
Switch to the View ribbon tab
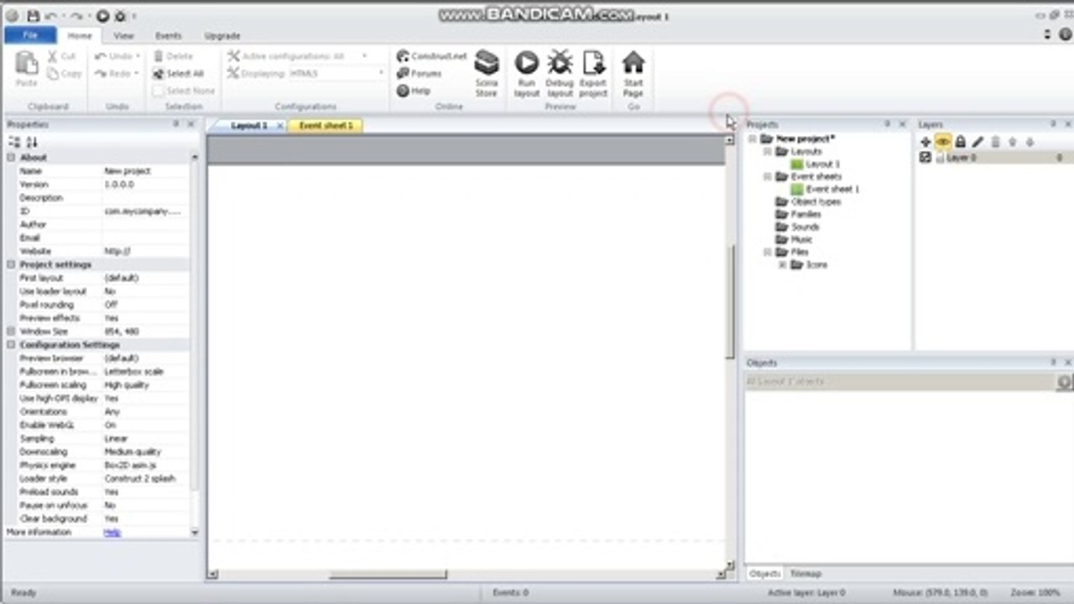point(123,36)
